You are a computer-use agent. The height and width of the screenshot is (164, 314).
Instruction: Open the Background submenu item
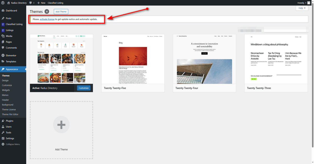(x=8, y=105)
